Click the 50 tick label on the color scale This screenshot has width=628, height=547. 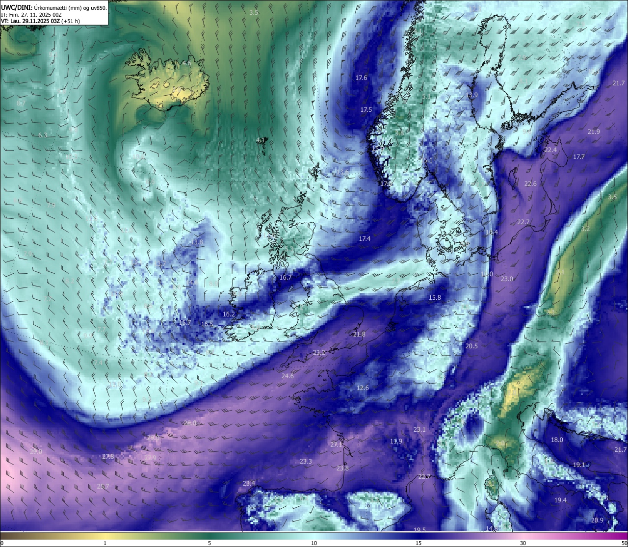(624, 543)
